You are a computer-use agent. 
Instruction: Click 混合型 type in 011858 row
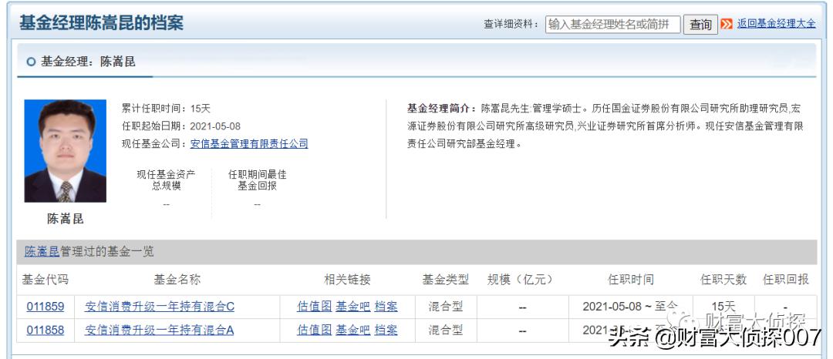coord(446,330)
